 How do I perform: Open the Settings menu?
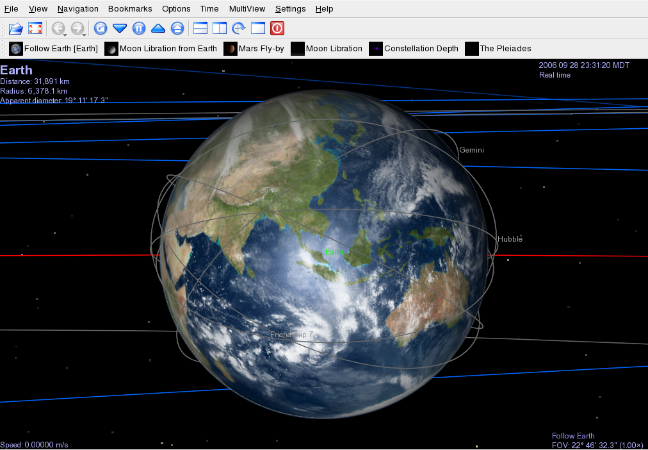tap(291, 9)
